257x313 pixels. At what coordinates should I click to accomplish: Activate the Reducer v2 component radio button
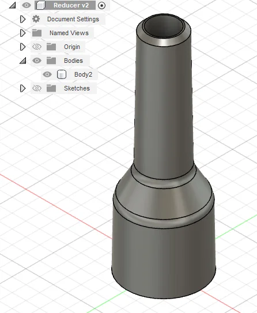(x=101, y=5)
